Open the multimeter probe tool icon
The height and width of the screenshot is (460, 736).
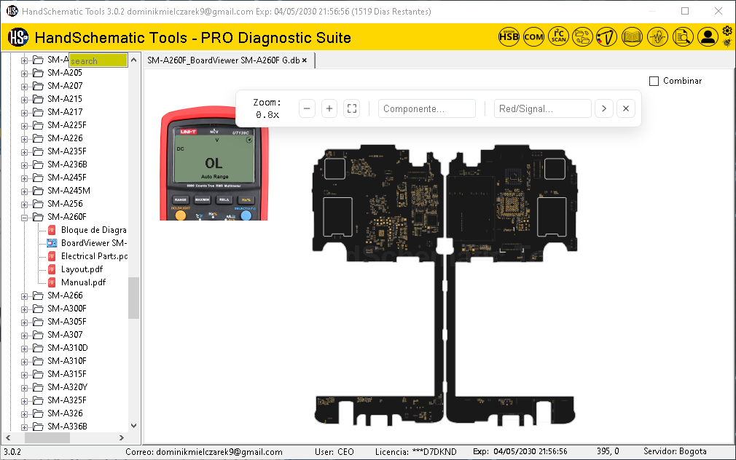pos(607,36)
